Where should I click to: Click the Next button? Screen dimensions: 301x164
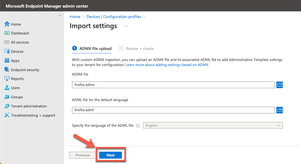click(111, 155)
